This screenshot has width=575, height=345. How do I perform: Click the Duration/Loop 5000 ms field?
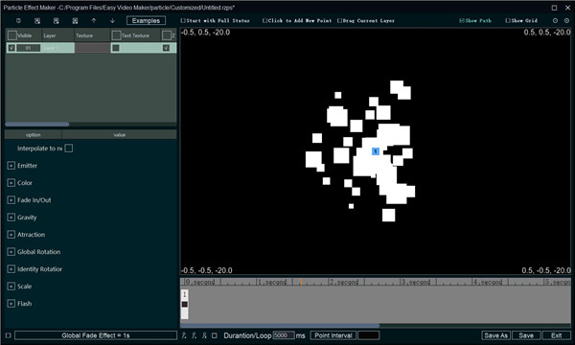point(284,335)
